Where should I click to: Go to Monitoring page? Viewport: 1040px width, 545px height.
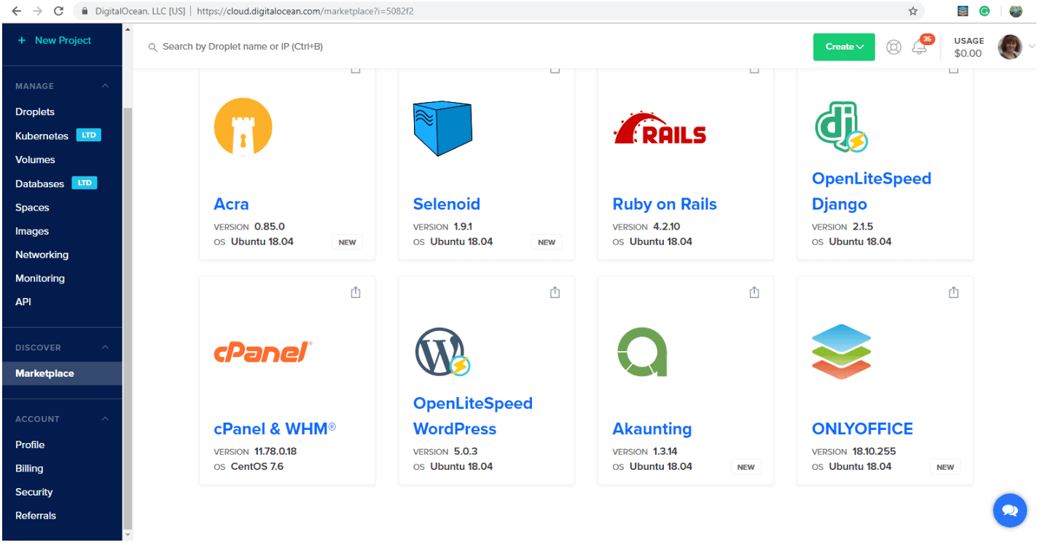coord(40,278)
